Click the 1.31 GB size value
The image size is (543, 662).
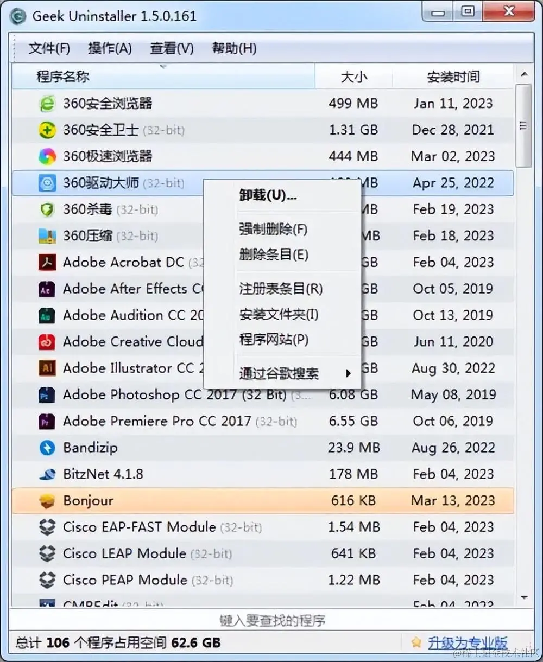click(353, 130)
